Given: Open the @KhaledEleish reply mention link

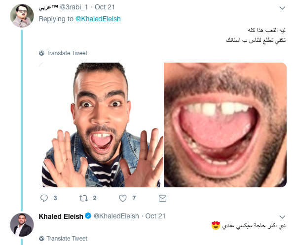Looking at the screenshot, I should [x=98, y=19].
